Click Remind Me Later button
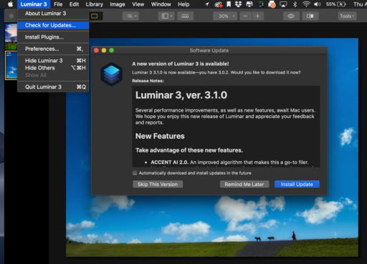Viewport: 367px width, 264px height. click(x=244, y=184)
